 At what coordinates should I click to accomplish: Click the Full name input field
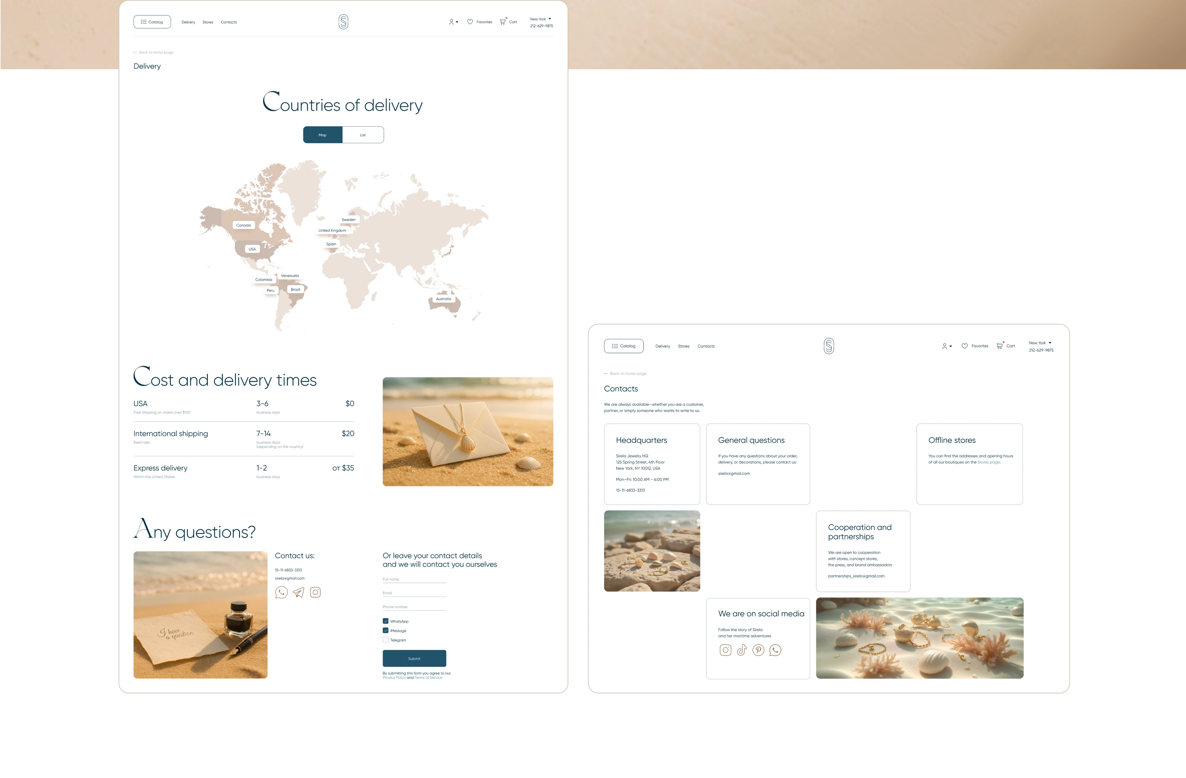pyautogui.click(x=414, y=580)
